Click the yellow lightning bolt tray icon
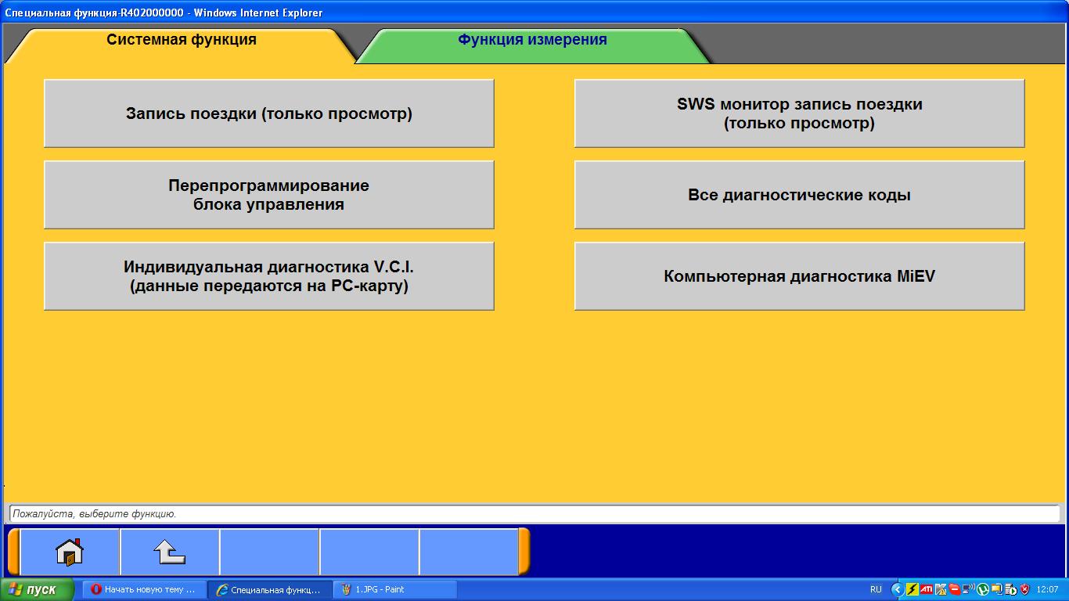 tap(912, 589)
